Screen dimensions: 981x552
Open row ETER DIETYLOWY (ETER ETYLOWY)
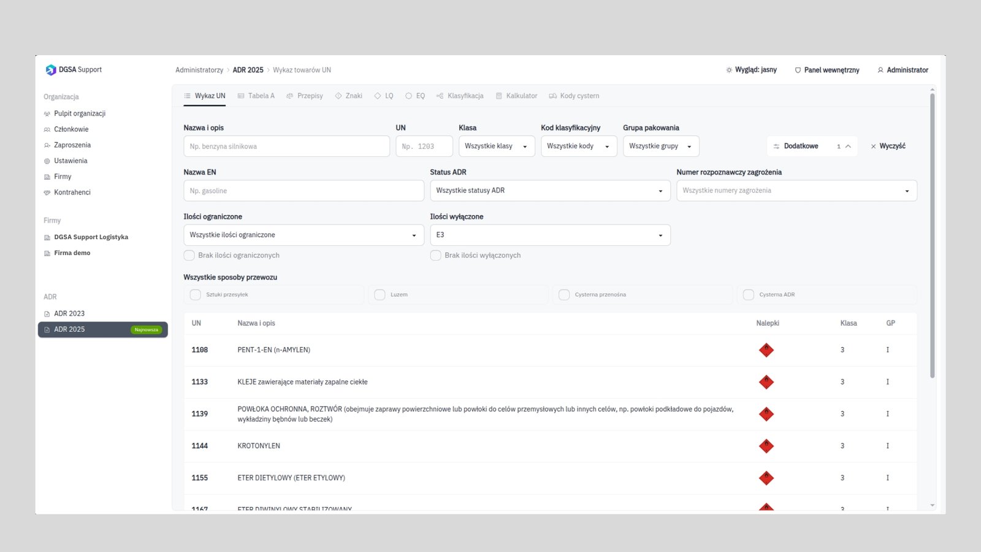(550, 478)
